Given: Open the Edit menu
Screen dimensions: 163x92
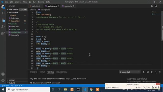Looking at the screenshot, I should tap(11, 2).
